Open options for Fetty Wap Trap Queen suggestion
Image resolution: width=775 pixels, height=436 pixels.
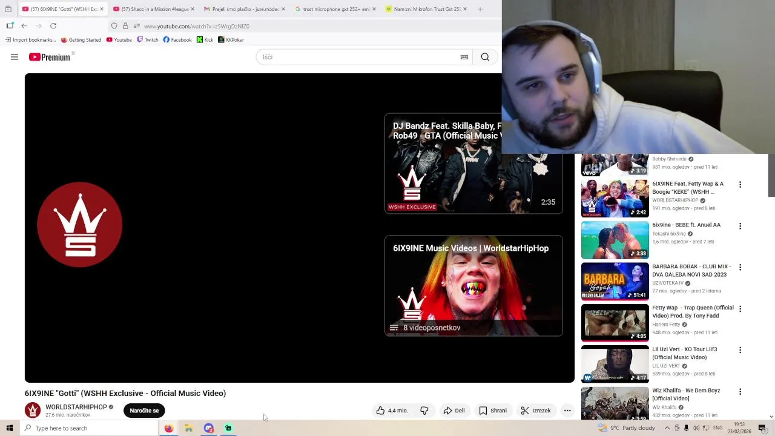[x=740, y=309]
